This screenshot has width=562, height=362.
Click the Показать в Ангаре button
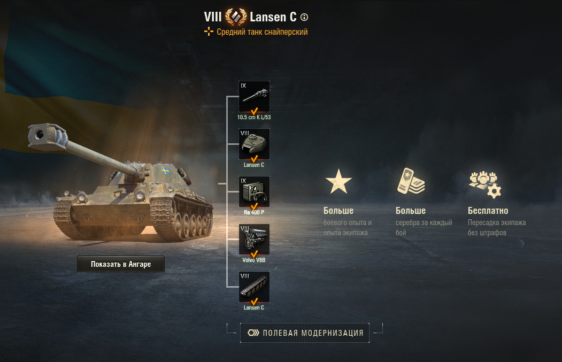point(121,264)
